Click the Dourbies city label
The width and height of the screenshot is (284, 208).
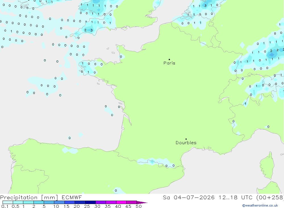click(x=186, y=143)
